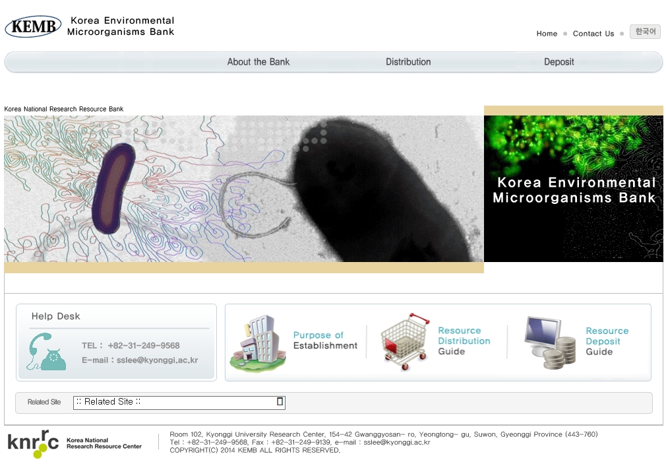Screen dimensions: 666x464
Task: Click the green Korea Environmental Microorganisms Bank banner
Action: pyautogui.click(x=574, y=189)
